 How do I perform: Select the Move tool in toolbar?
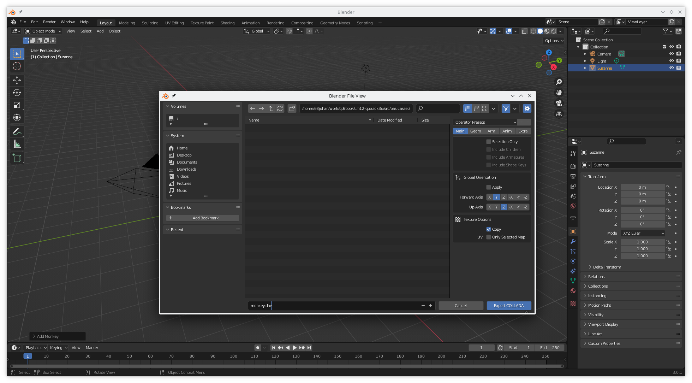click(x=17, y=80)
